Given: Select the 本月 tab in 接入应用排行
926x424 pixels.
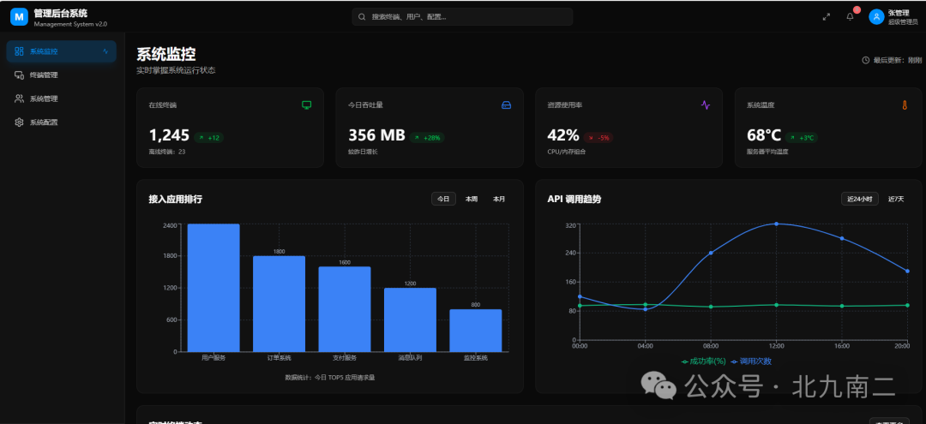Looking at the screenshot, I should [499, 199].
